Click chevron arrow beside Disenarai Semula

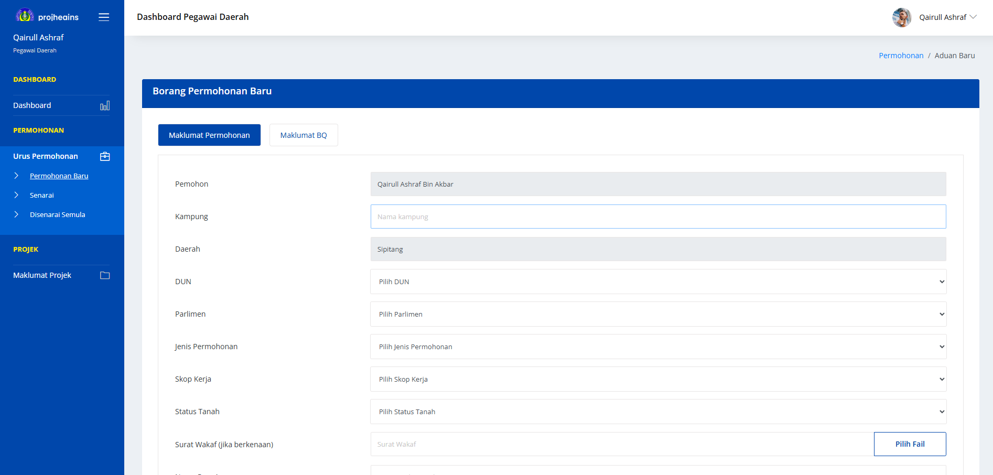[16, 214]
